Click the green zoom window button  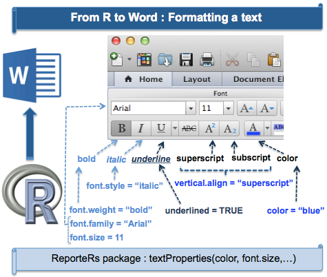point(145,41)
